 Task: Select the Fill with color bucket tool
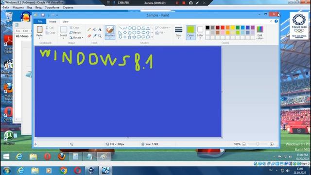(94, 30)
